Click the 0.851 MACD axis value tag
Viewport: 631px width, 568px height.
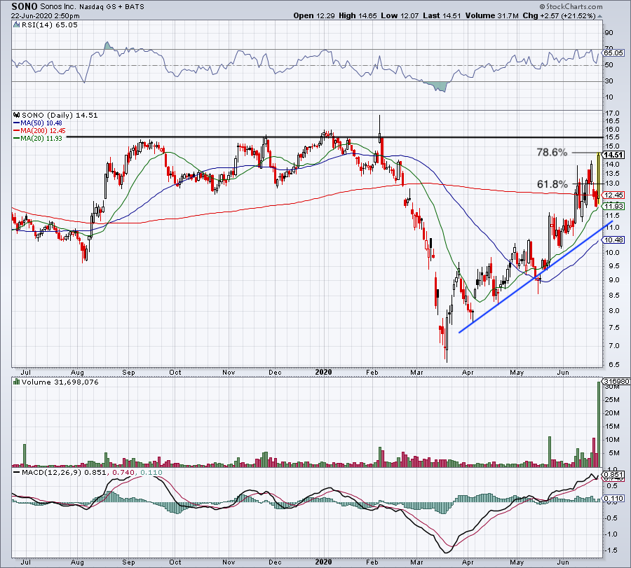coord(613,475)
